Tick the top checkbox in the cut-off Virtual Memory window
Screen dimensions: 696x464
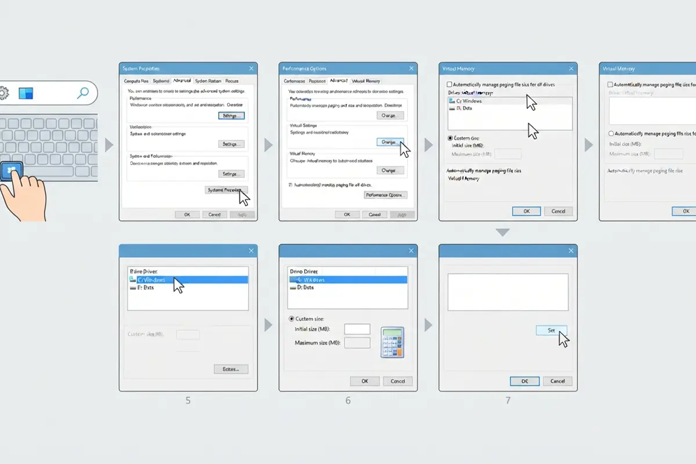click(x=610, y=85)
